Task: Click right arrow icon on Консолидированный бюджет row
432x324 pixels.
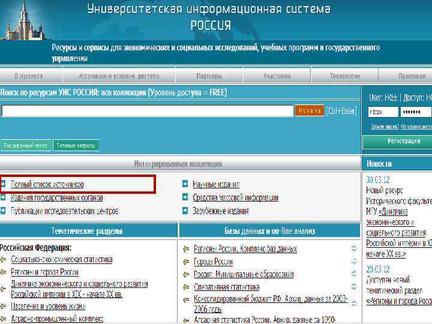Action: pos(354,304)
